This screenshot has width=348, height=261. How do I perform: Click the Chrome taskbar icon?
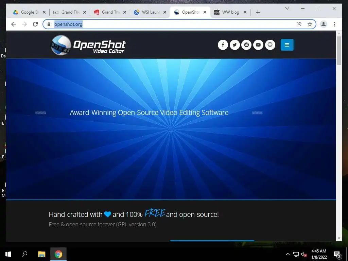[58, 254]
